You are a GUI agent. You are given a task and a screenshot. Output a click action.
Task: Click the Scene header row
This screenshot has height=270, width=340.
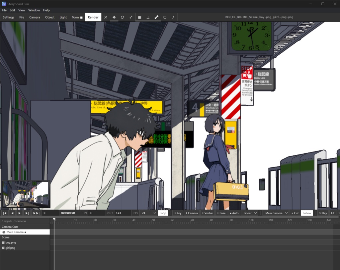coord(25,237)
